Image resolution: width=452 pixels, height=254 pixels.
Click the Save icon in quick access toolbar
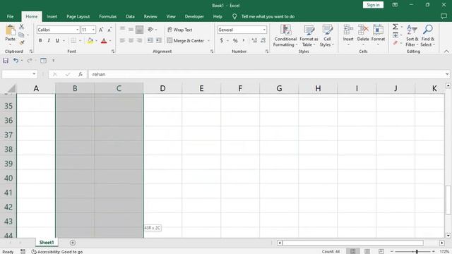6,61
